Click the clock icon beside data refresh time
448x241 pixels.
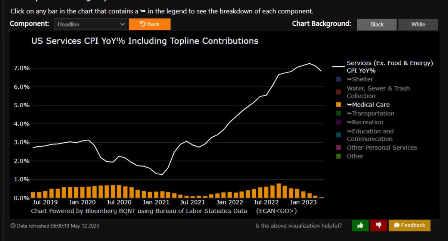[x=13, y=225]
